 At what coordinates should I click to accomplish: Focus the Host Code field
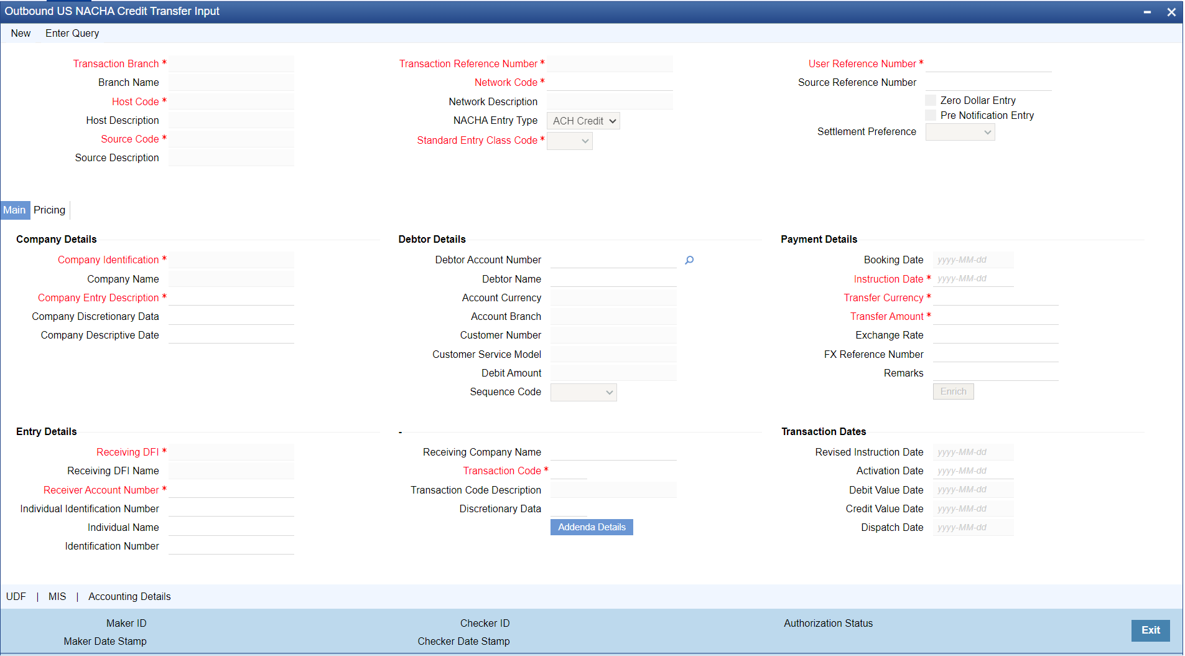tap(231, 101)
